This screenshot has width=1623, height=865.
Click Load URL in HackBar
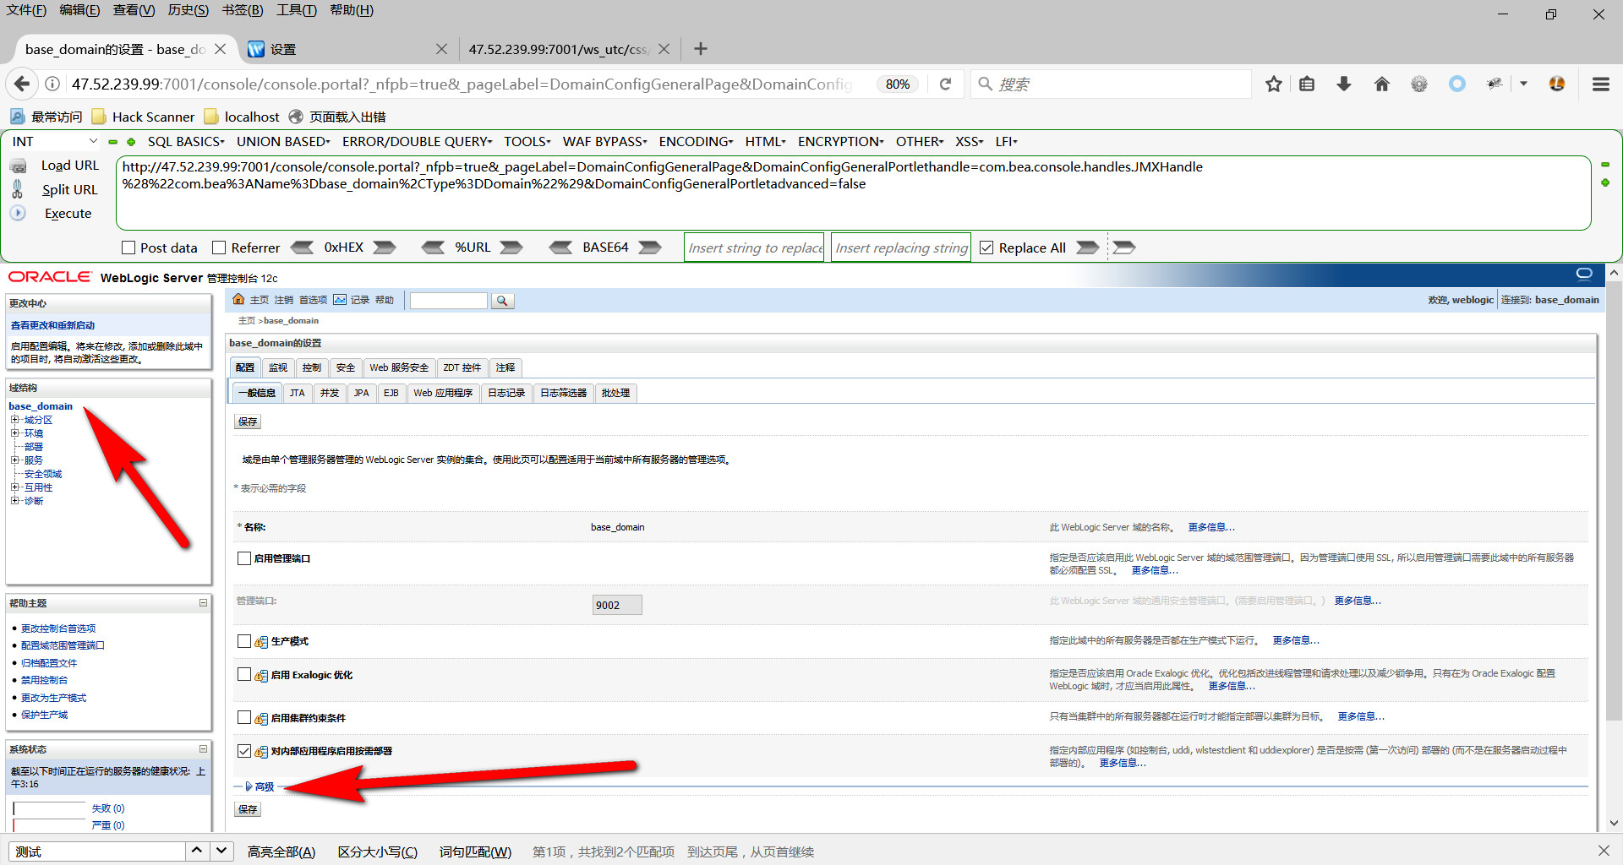[70, 166]
